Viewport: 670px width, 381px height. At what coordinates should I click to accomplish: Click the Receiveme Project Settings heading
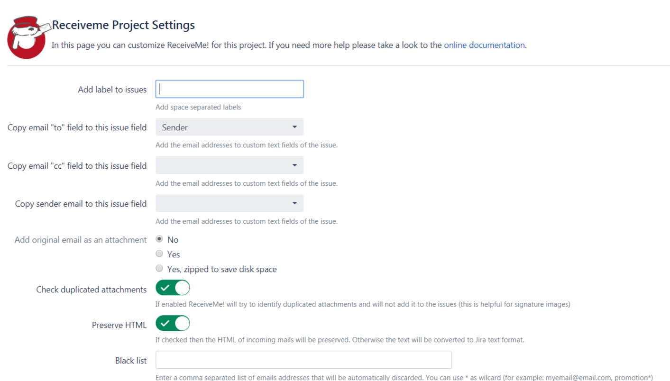[123, 25]
